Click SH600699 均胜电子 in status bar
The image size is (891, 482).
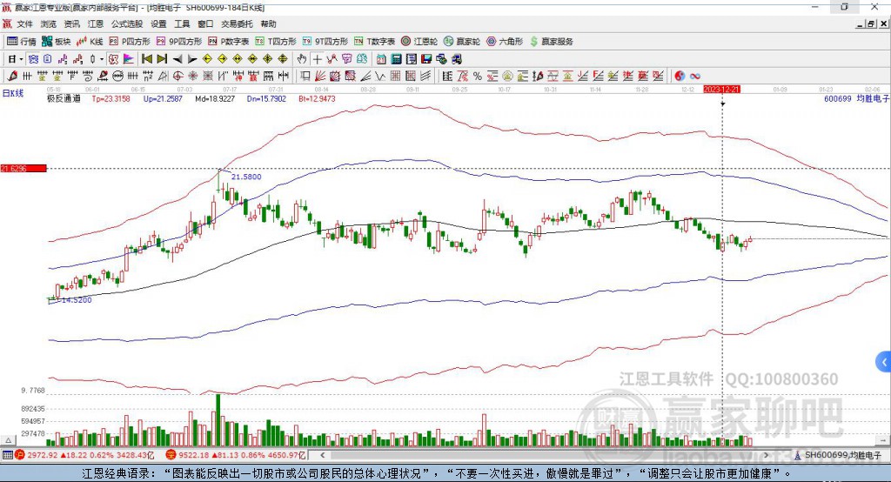842,455
